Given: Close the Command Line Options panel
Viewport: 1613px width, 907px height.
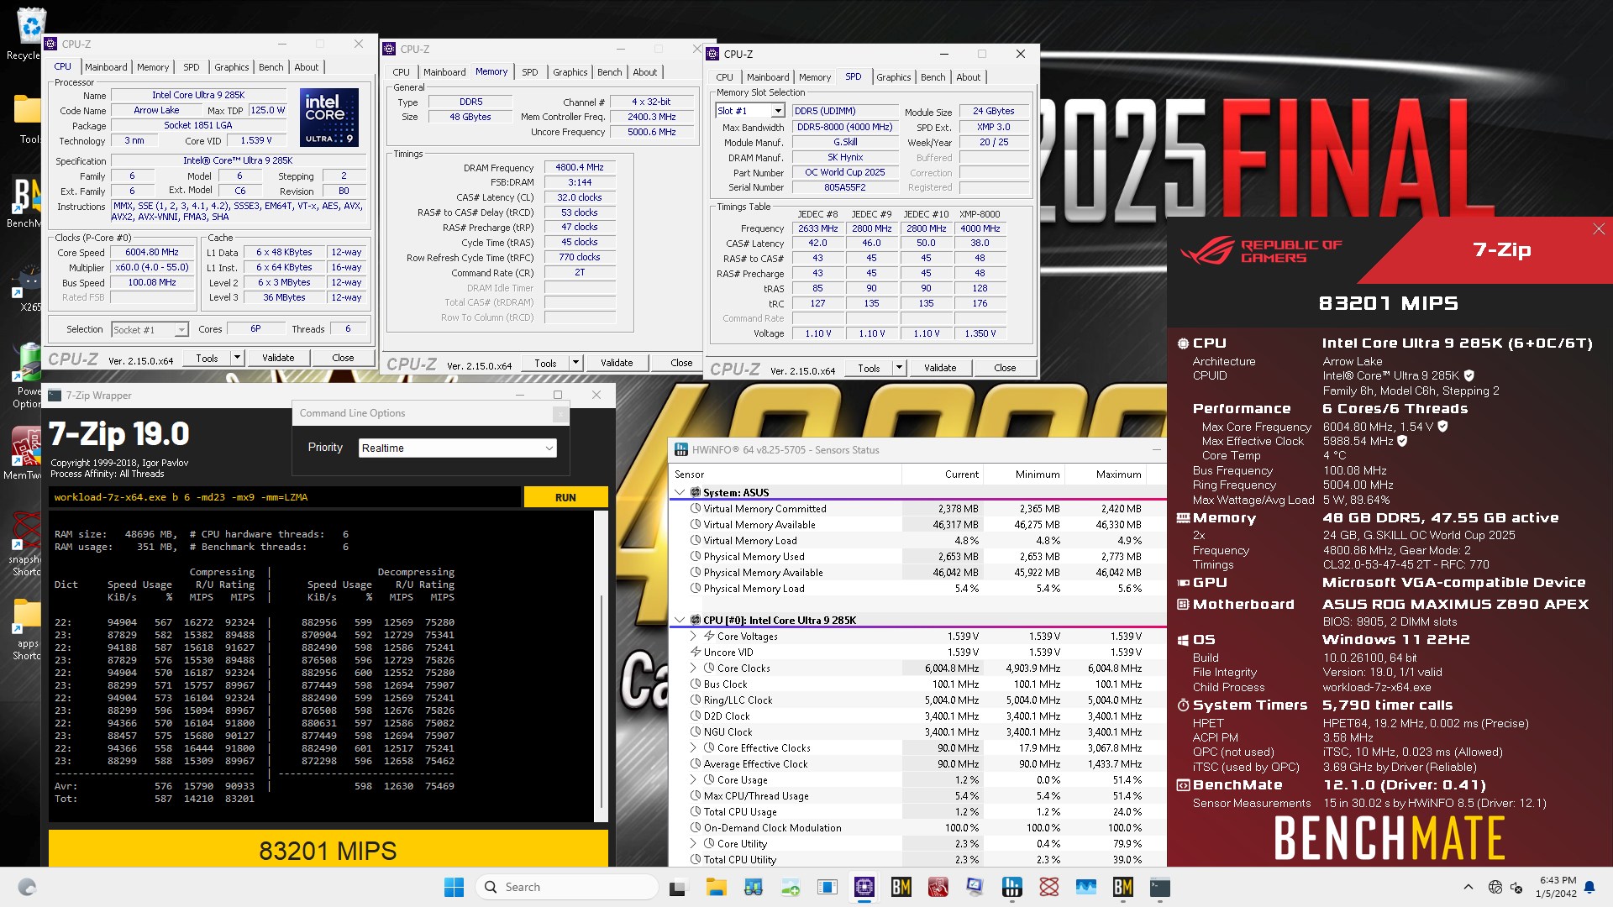Looking at the screenshot, I should (560, 413).
